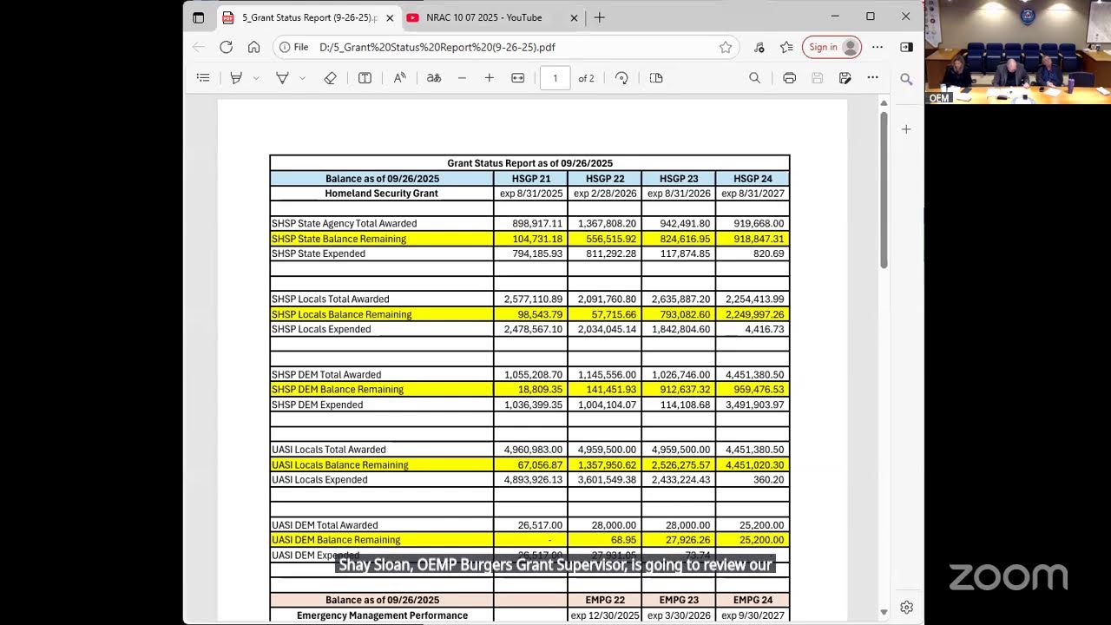Open the tab actions menu icon
This screenshot has height=625, width=1111.
(x=199, y=17)
